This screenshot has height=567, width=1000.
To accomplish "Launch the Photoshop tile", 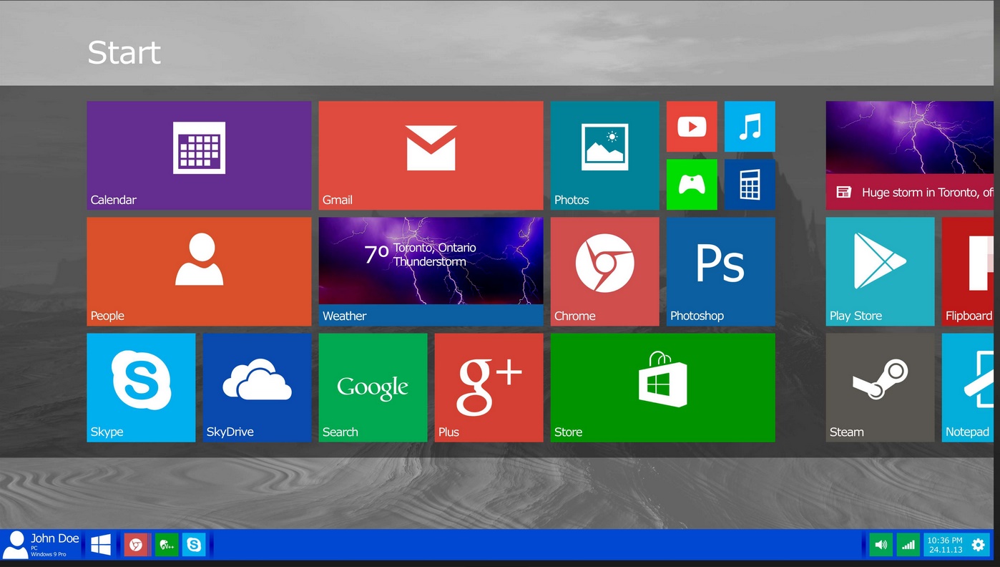I will [720, 271].
